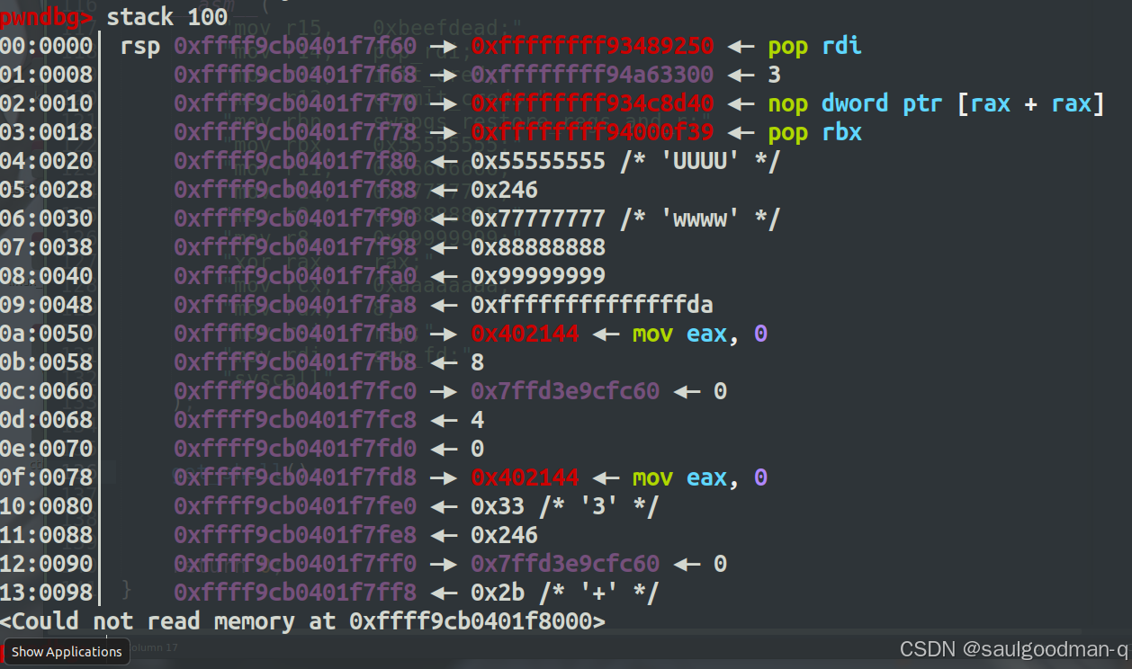Click value 0x33 '3' in row 10:0080
Image resolution: width=1132 pixels, height=669 pixels.
point(565,506)
